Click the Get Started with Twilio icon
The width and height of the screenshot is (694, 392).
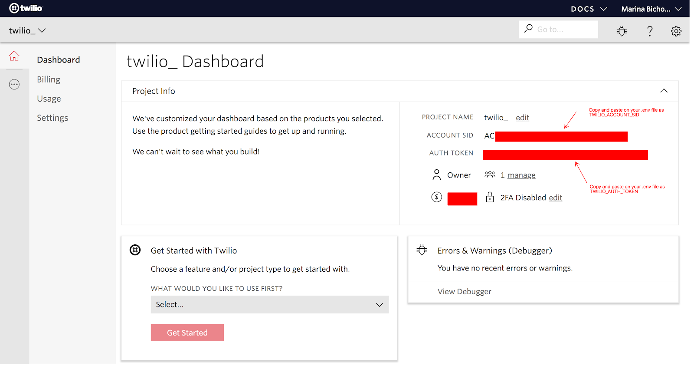click(135, 250)
